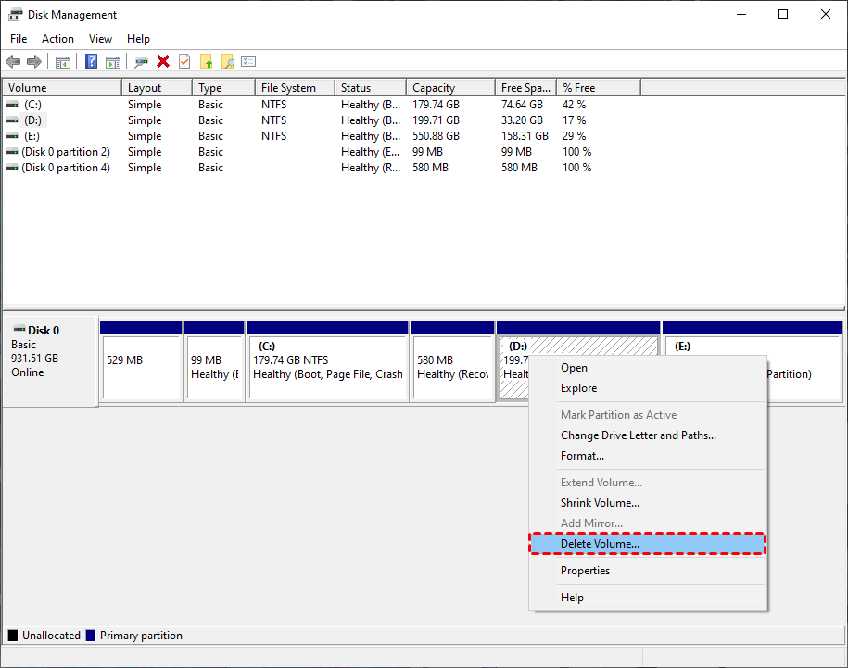Open the Action menu
Image resolution: width=848 pixels, height=668 pixels.
pos(57,39)
